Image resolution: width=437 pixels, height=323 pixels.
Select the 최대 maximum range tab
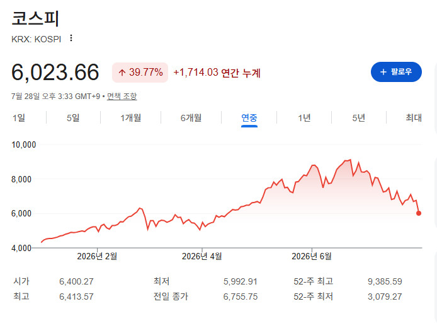[x=414, y=117]
